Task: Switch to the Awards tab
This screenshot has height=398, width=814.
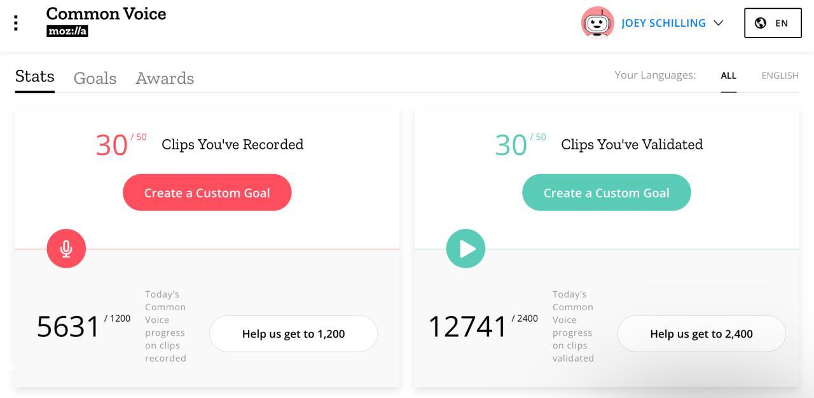Action: [165, 78]
